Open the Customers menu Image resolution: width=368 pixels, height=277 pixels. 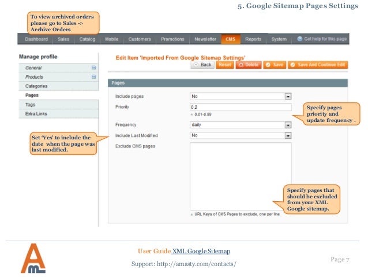click(x=140, y=39)
